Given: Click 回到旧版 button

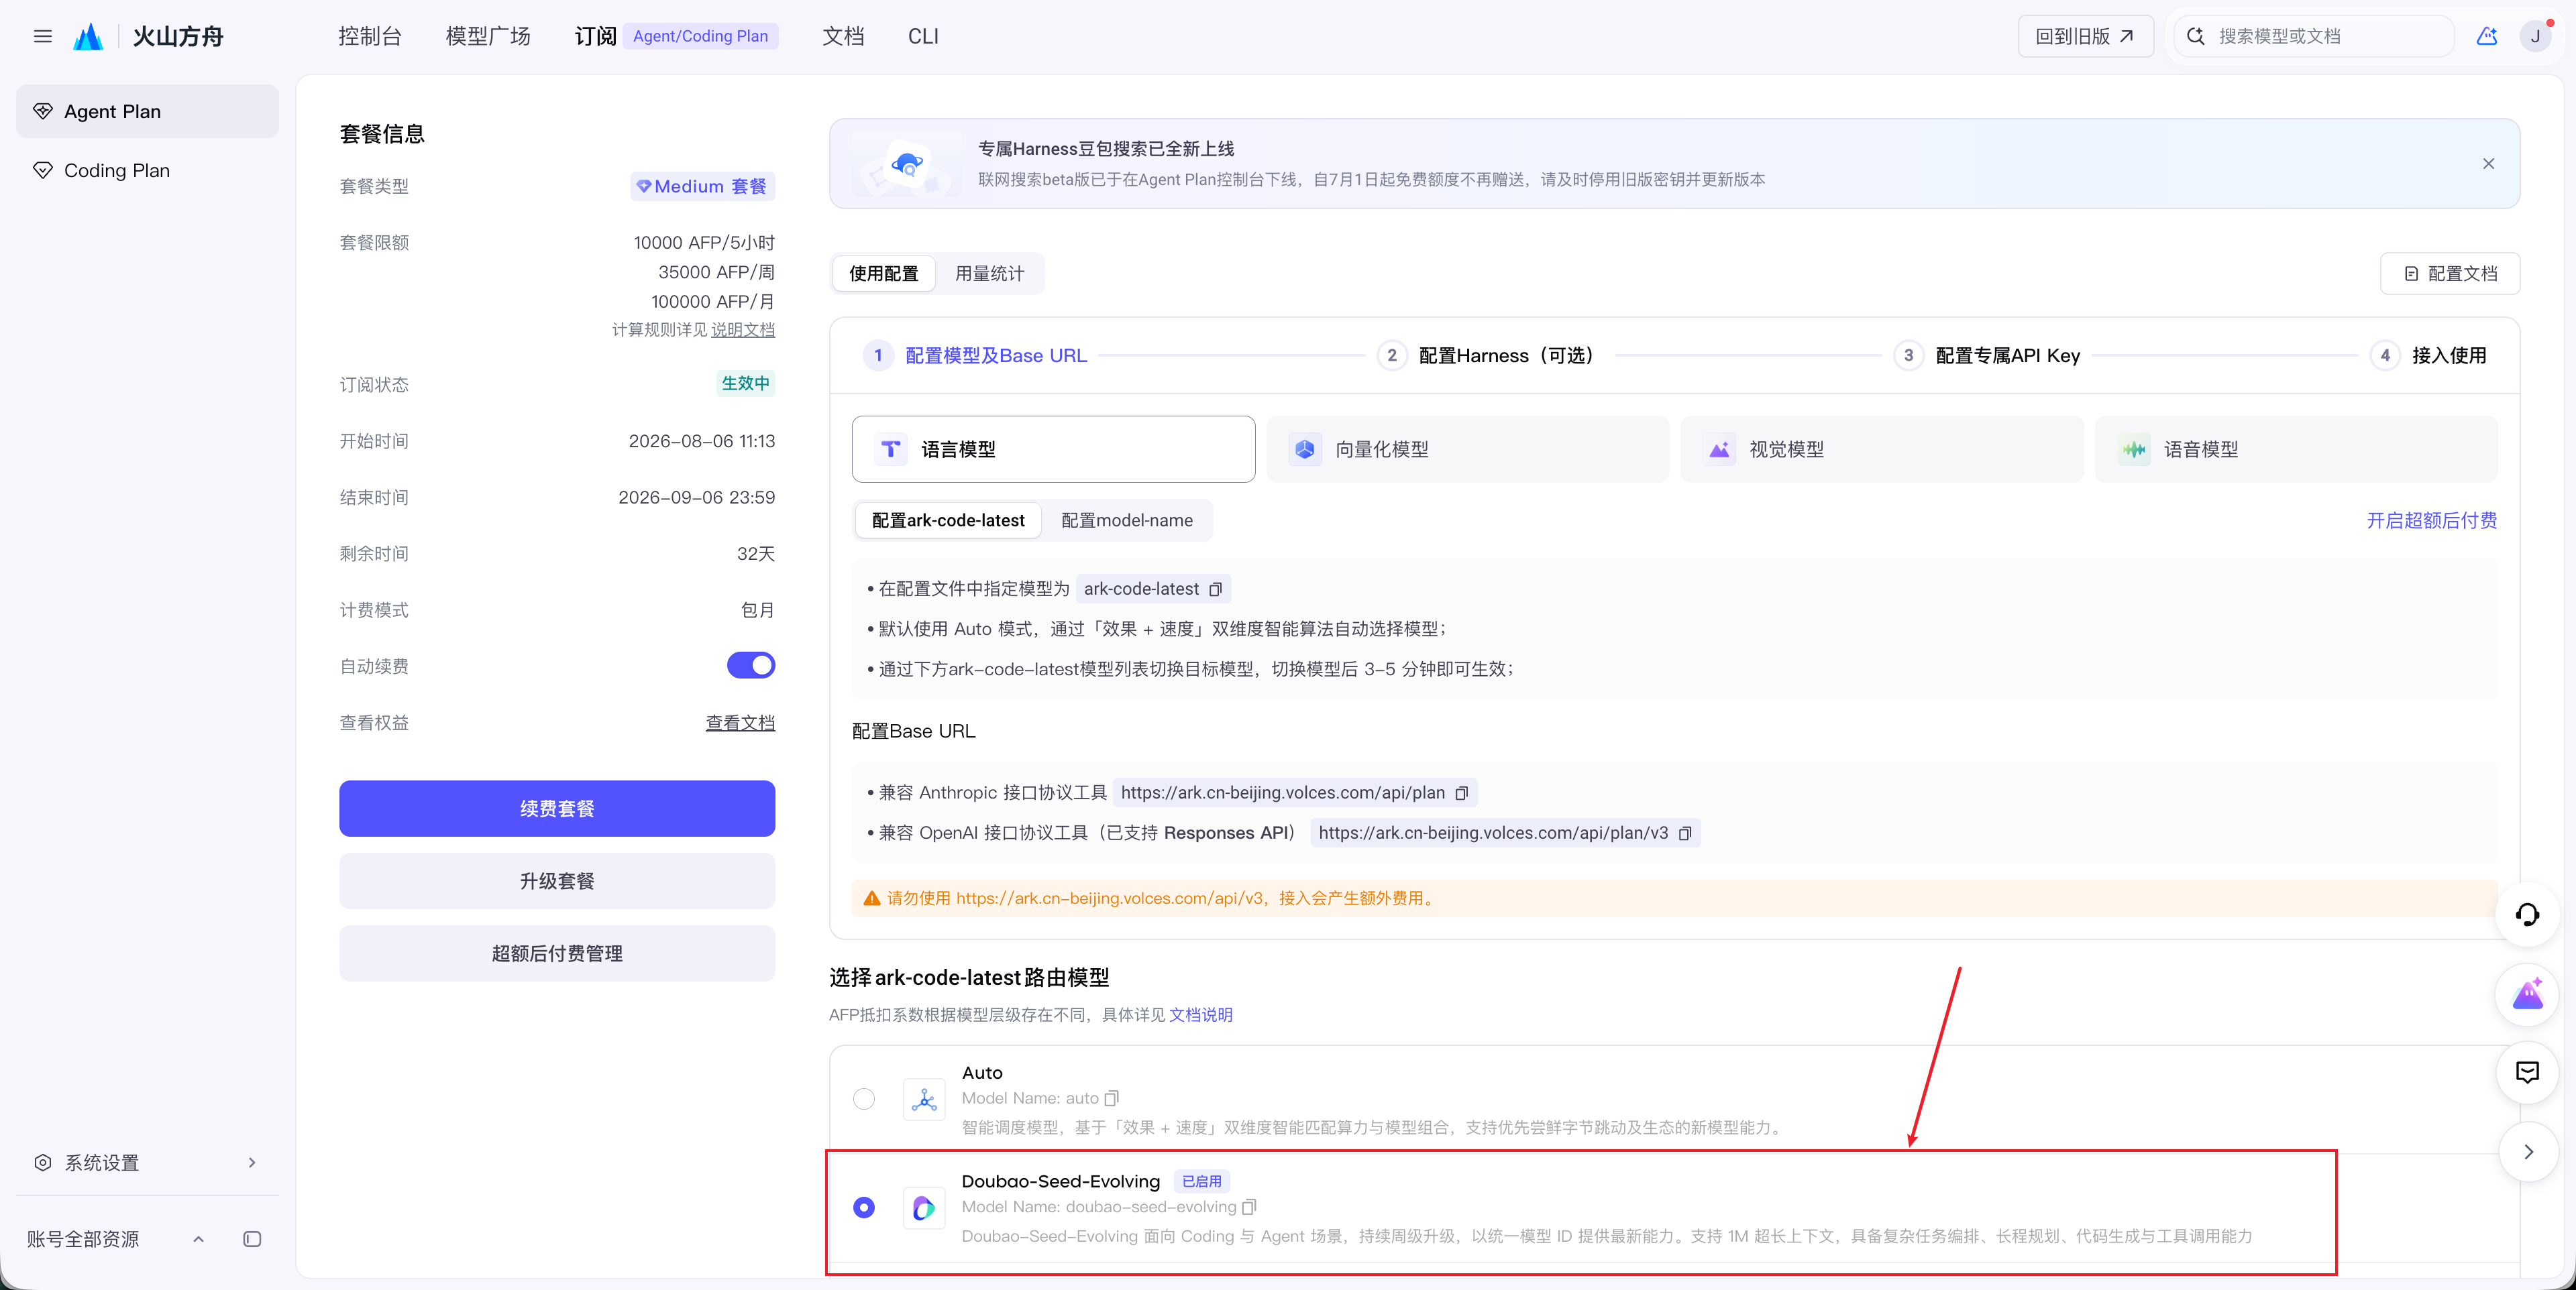Looking at the screenshot, I should click(2085, 36).
